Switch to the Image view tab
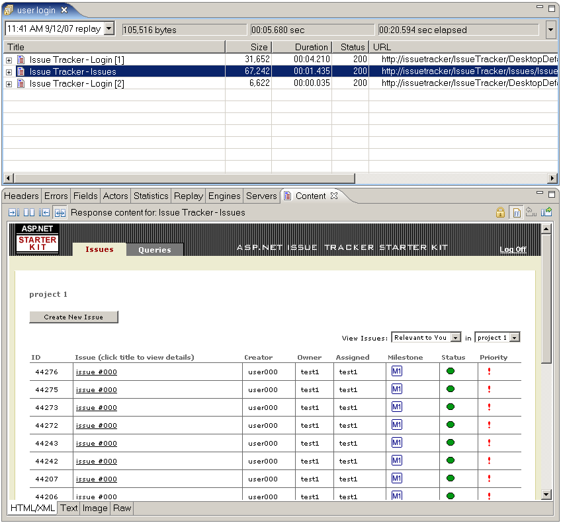 coord(95,508)
